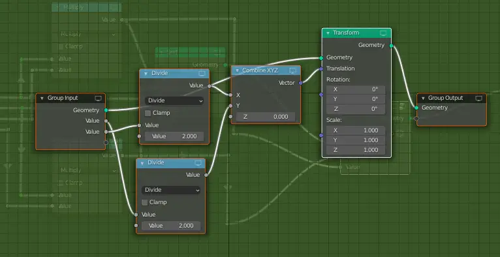The height and width of the screenshot is (257, 500).
Task: Click the X input socket on Combine XYZ
Action: point(230,95)
